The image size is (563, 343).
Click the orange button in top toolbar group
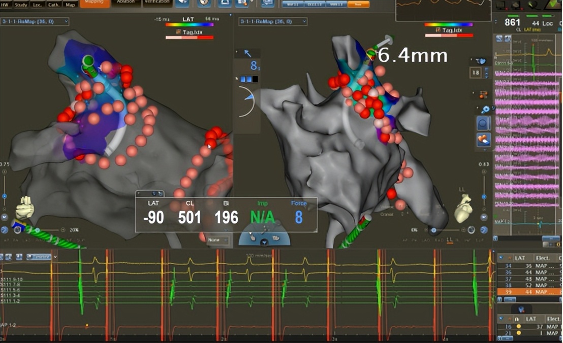click(x=362, y=4)
